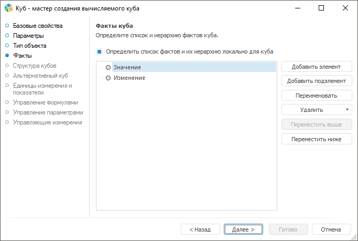358x241 pixels.
Task: Select the Изменение fact in the tree
Action: tap(129, 78)
